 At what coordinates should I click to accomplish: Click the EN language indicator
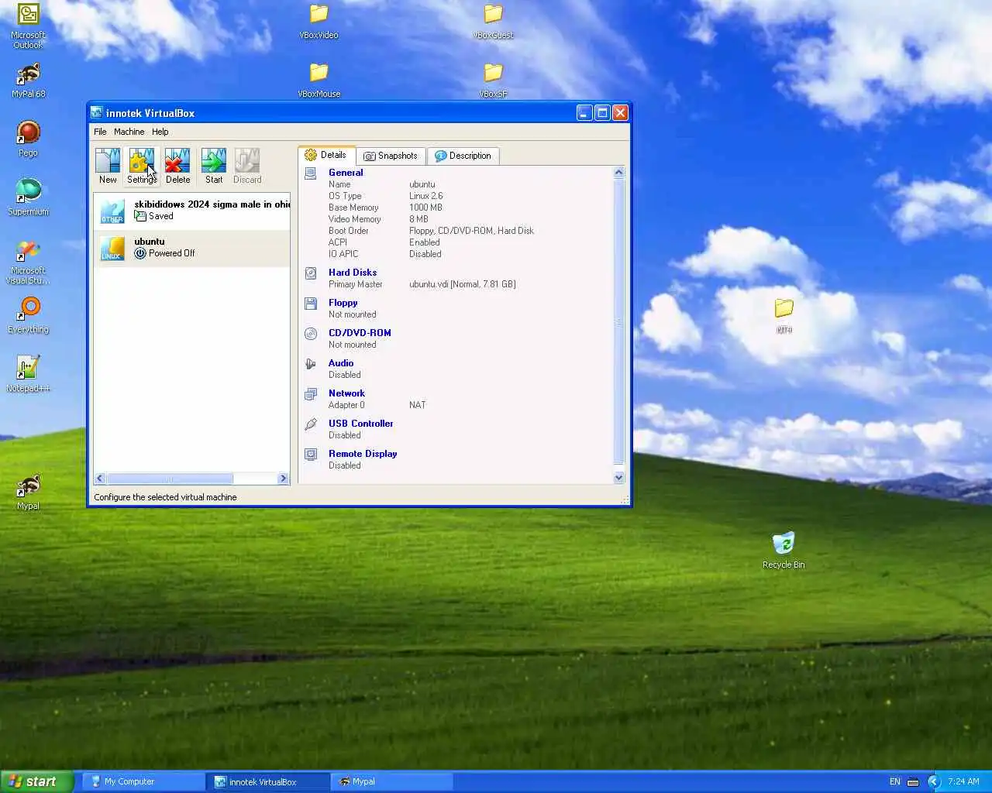coord(895,781)
